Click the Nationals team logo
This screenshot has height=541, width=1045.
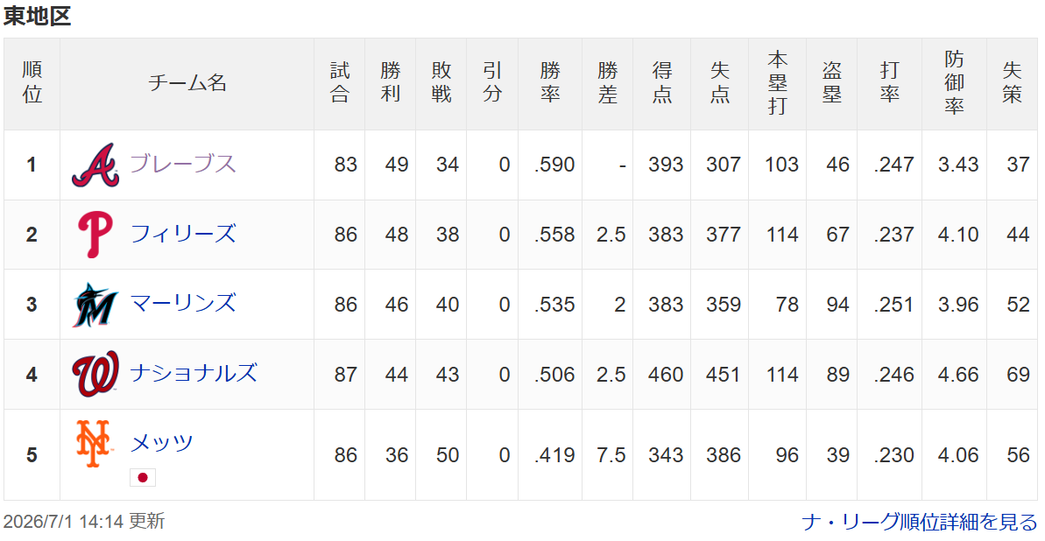[x=95, y=374]
